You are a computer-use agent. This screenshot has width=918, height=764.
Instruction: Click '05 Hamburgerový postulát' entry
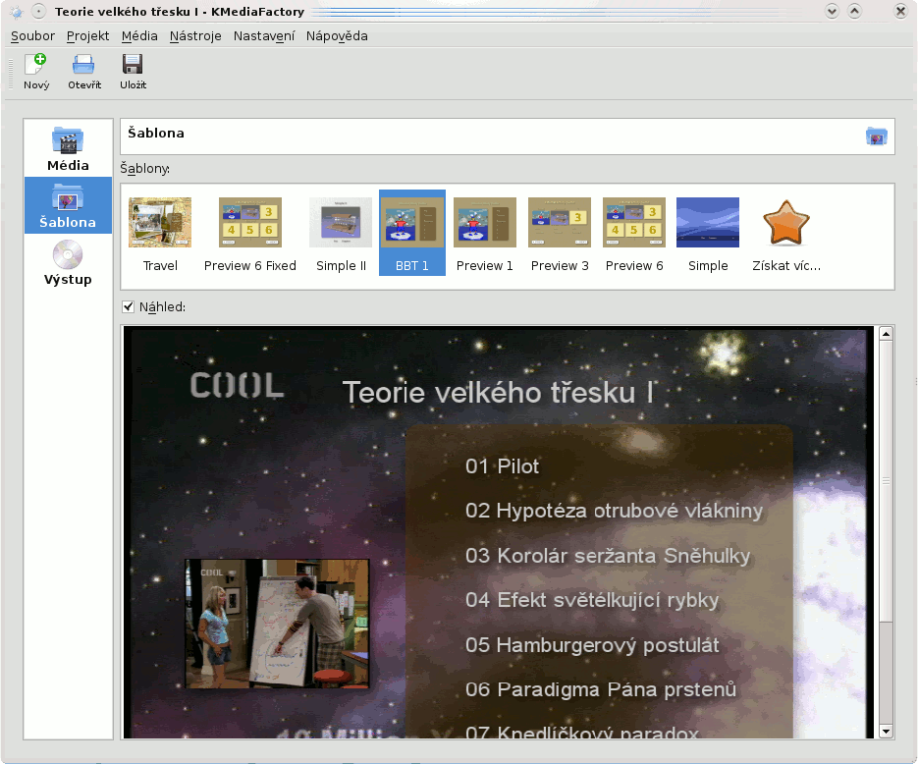coord(592,644)
